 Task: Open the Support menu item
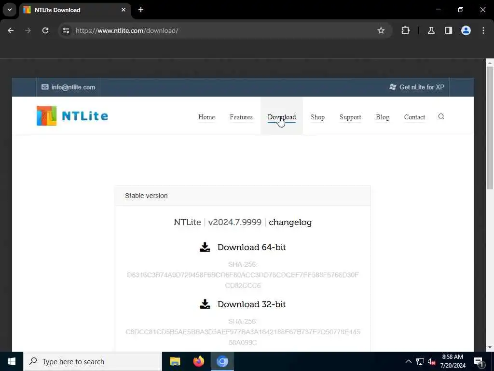(350, 117)
